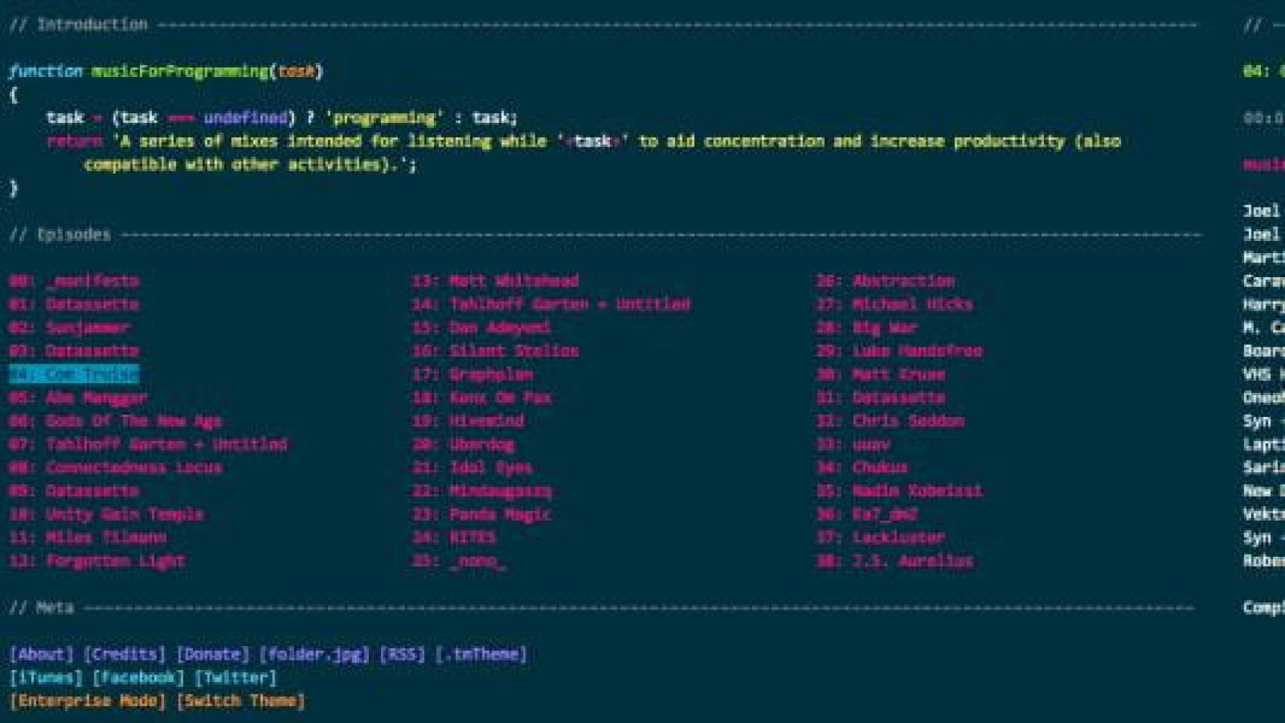1285x723 pixels.
Task: Open episode 16 Silent Stelios
Action: [x=496, y=351]
